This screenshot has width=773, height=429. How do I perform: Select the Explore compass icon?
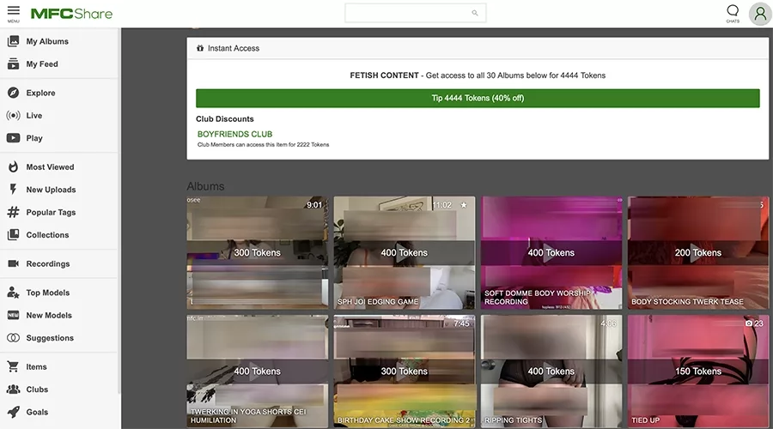[x=13, y=93]
